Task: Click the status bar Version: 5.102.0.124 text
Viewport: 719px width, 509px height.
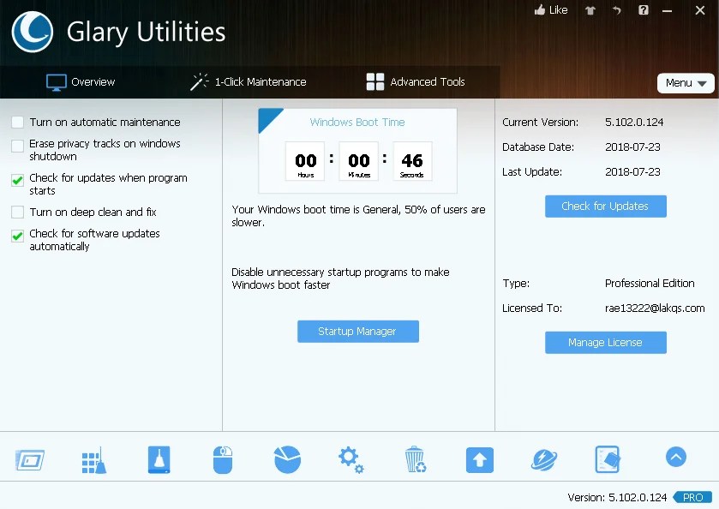Action: click(617, 497)
